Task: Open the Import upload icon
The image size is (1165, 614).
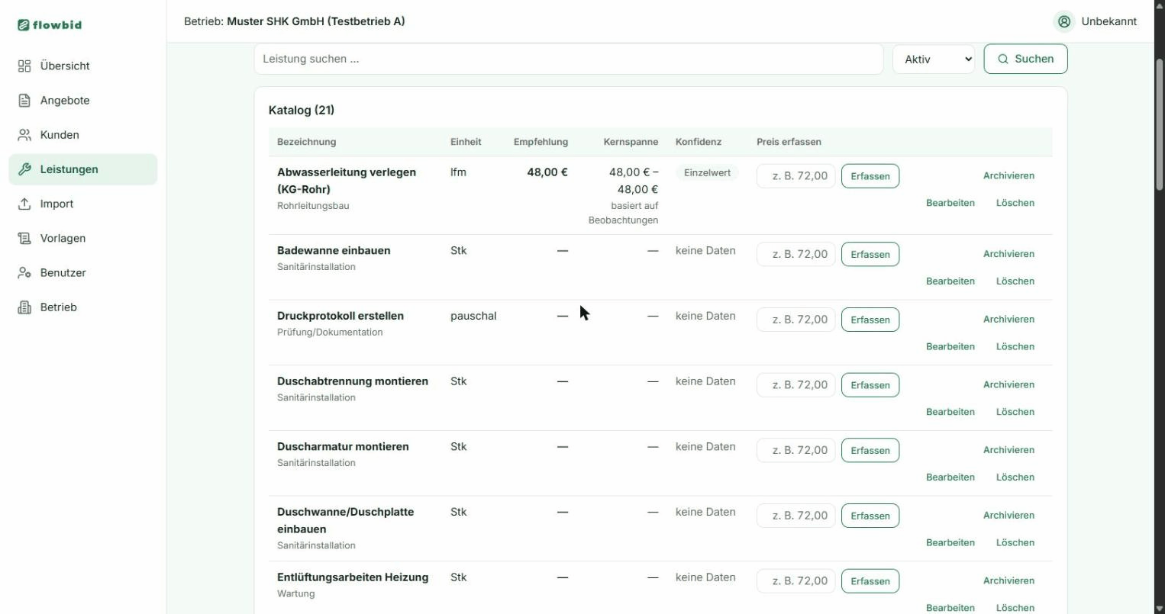Action: point(24,204)
